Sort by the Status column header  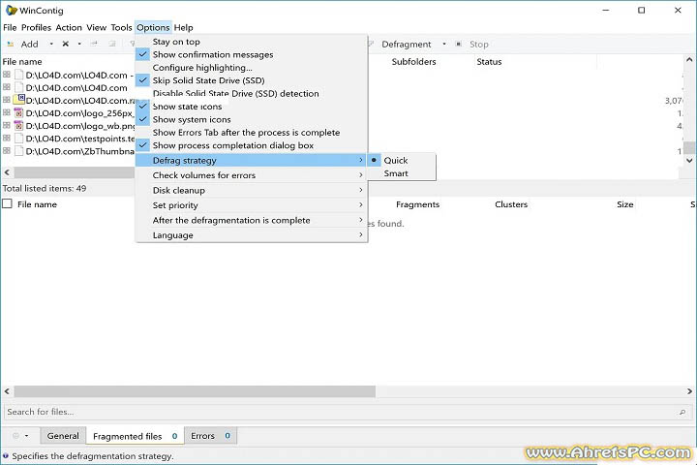coord(489,61)
